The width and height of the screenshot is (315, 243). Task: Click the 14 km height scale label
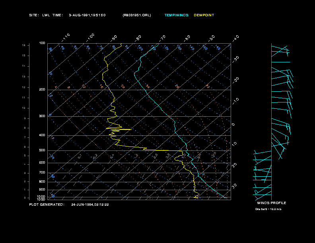tap(24, 66)
